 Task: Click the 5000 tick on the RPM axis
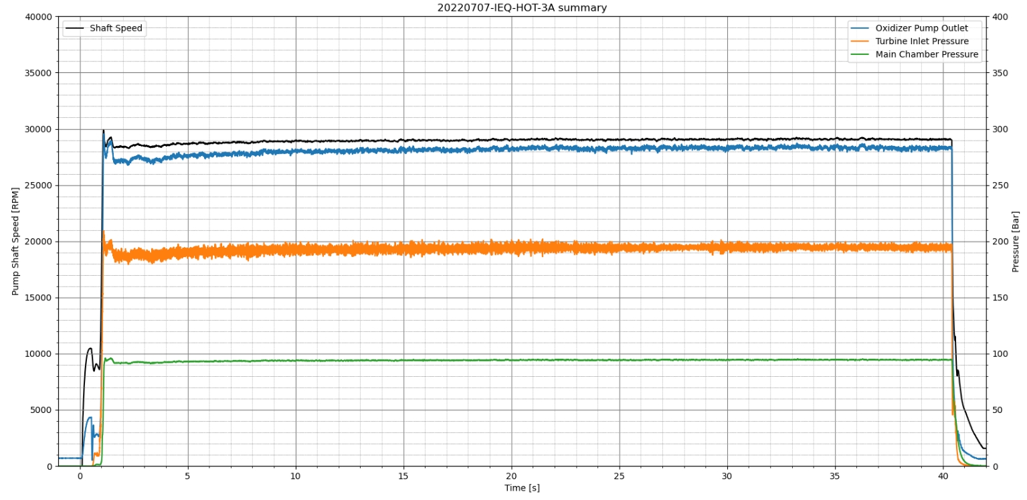point(42,410)
